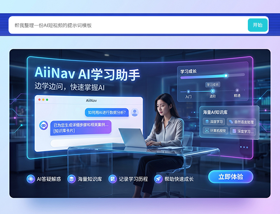Viewport: 280px width, 214px height.
Task: Click the 海量知识库 stacked layers icon
Action: click(x=71, y=179)
